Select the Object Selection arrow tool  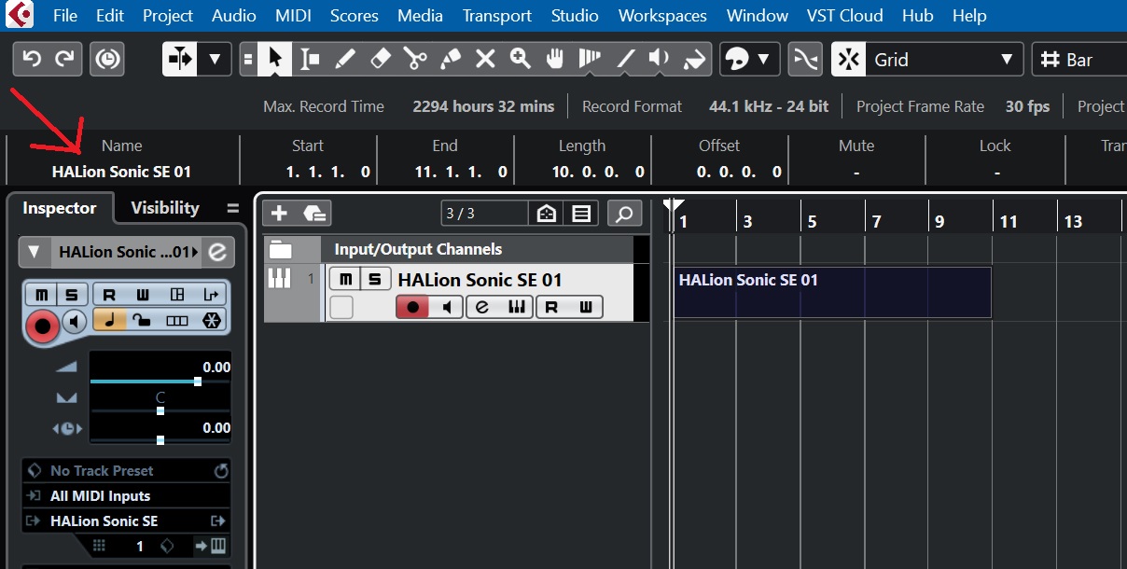(274, 60)
